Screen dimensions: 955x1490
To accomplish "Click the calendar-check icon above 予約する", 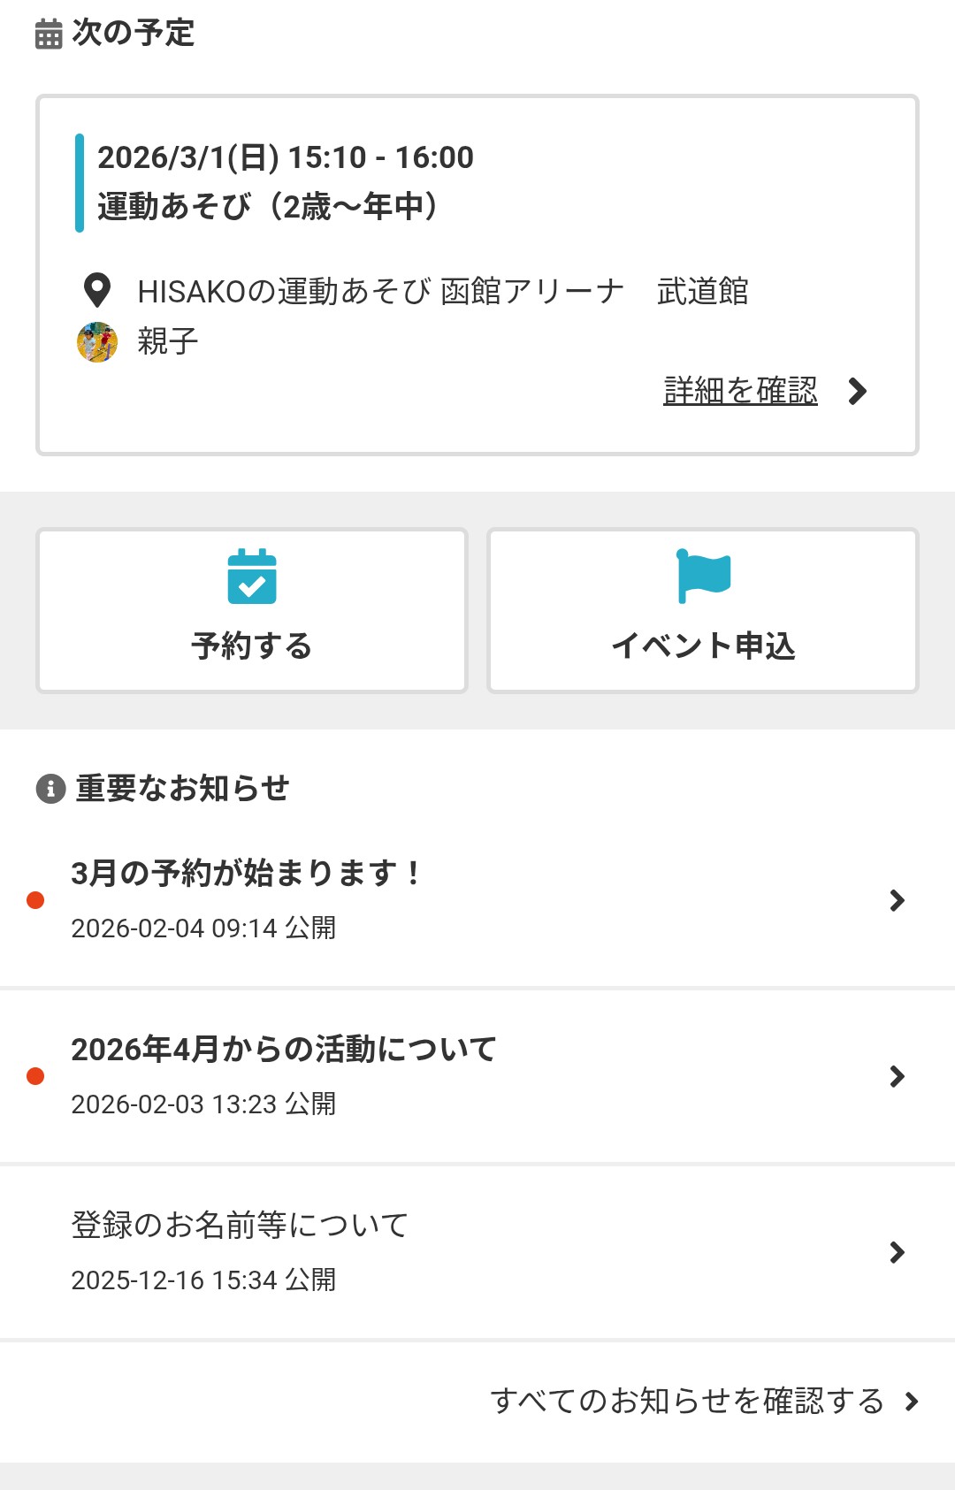I will 252,577.
